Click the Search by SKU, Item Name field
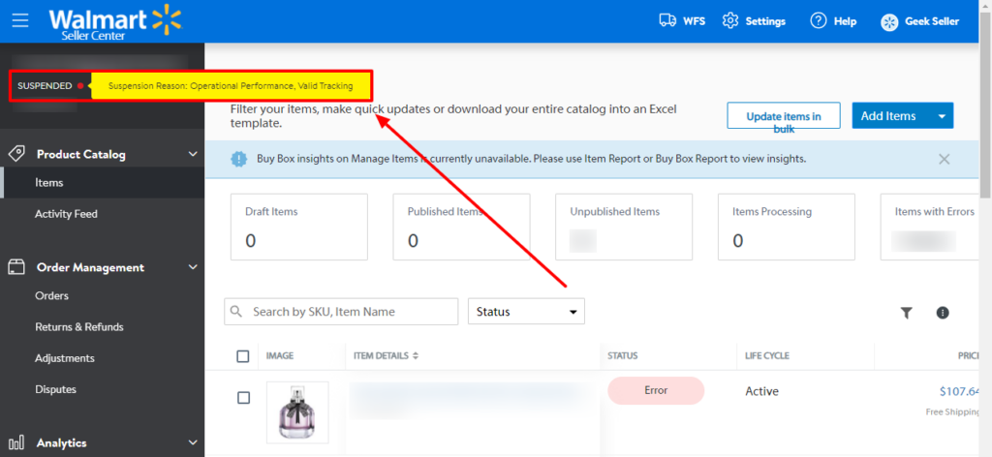 pos(341,312)
